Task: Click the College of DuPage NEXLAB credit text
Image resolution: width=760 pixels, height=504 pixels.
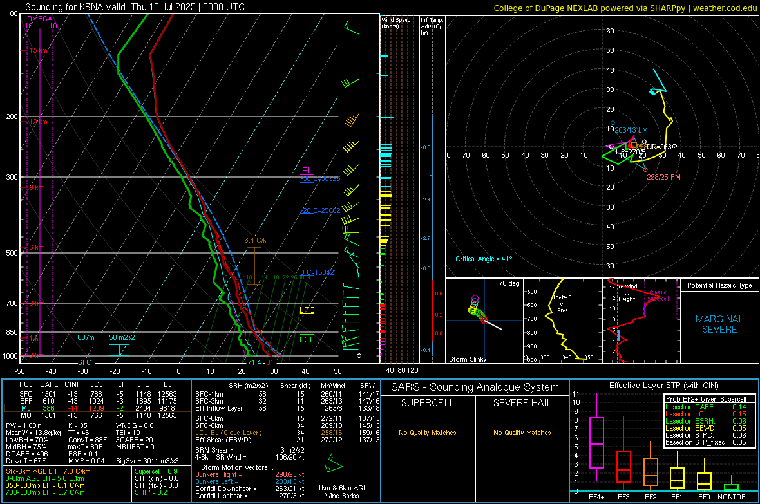Action: point(625,8)
